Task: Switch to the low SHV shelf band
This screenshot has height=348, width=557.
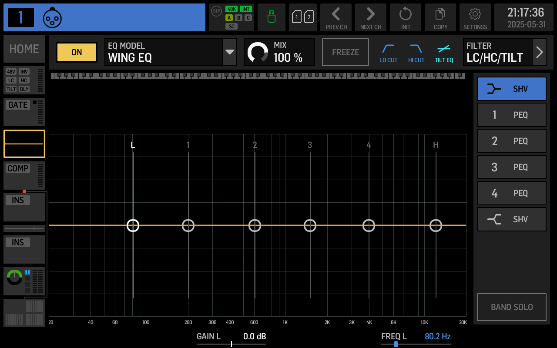Action: 511,88
